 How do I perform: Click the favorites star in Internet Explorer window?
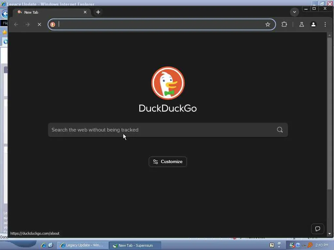[x=5, y=32]
